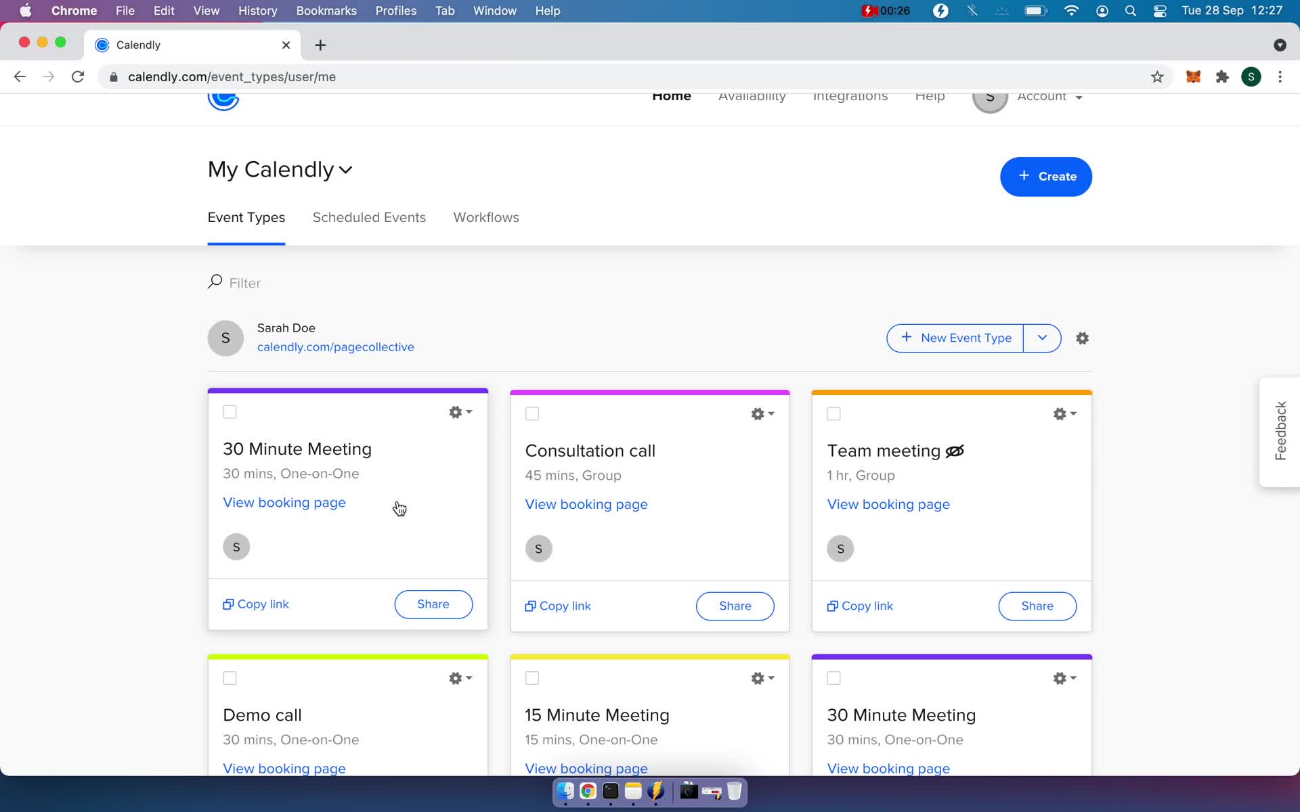Open History menu in macOS menu bar
This screenshot has height=812, width=1300.
point(257,11)
